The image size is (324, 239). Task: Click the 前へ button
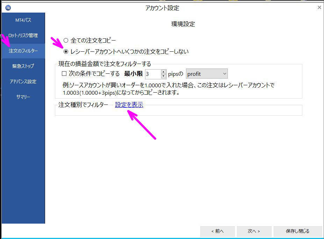click(x=217, y=231)
